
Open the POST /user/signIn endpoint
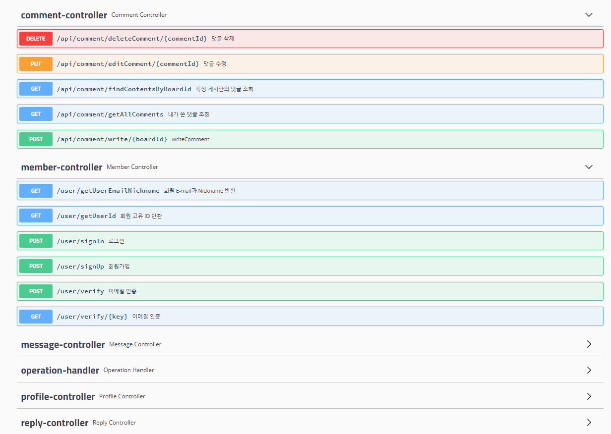pos(80,241)
